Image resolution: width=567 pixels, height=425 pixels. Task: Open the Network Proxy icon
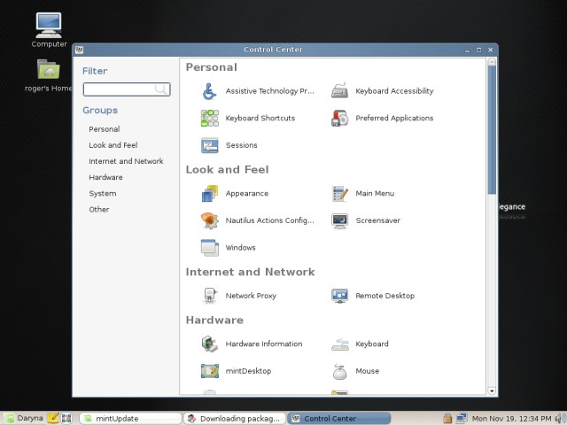coord(209,296)
